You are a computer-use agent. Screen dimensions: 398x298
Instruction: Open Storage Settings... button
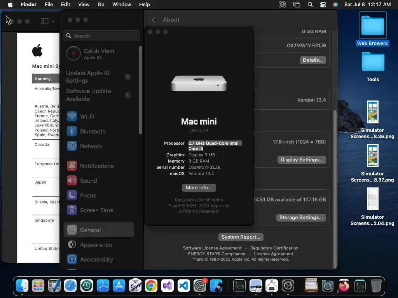click(x=301, y=217)
